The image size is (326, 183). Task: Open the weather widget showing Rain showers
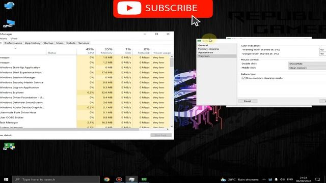tap(239, 179)
